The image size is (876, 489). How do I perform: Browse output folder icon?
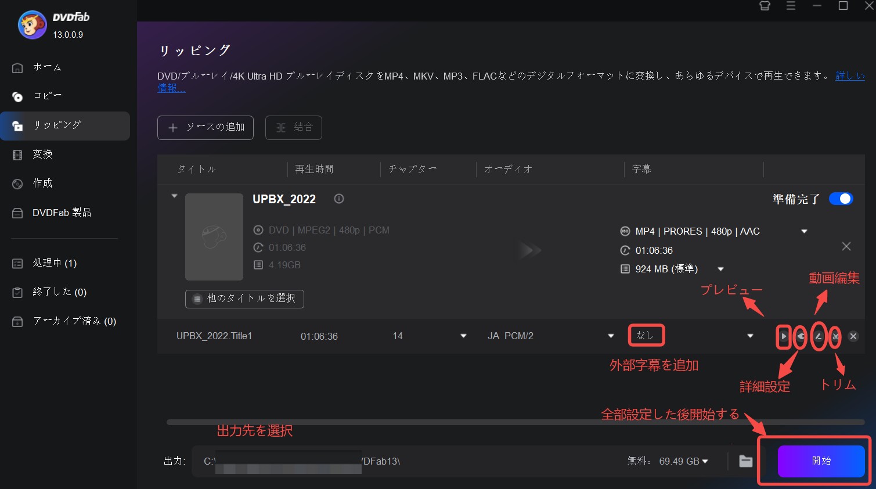pos(746,461)
